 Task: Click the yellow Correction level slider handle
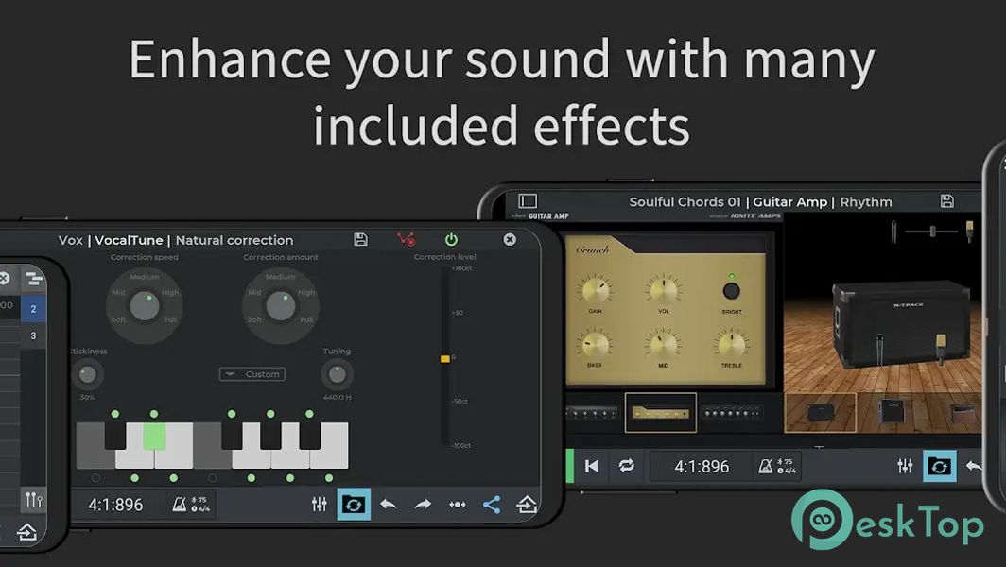(x=444, y=358)
